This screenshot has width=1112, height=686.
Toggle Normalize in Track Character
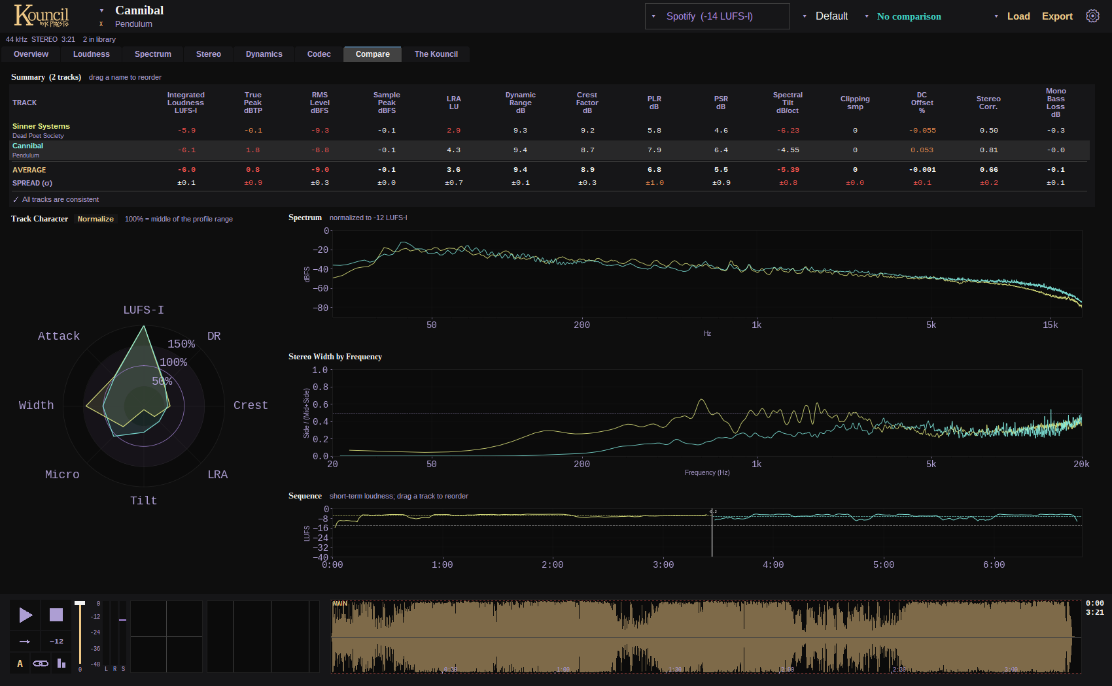(x=96, y=219)
